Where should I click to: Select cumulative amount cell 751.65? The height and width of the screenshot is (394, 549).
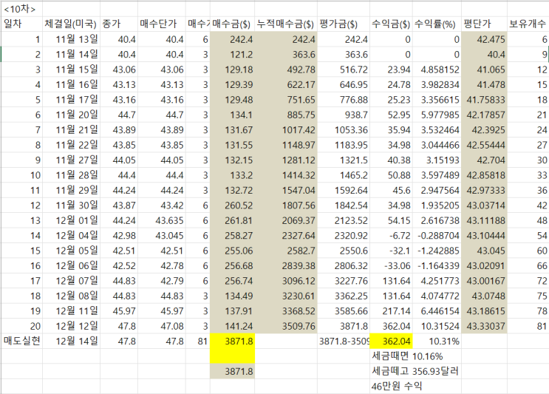click(x=286, y=100)
